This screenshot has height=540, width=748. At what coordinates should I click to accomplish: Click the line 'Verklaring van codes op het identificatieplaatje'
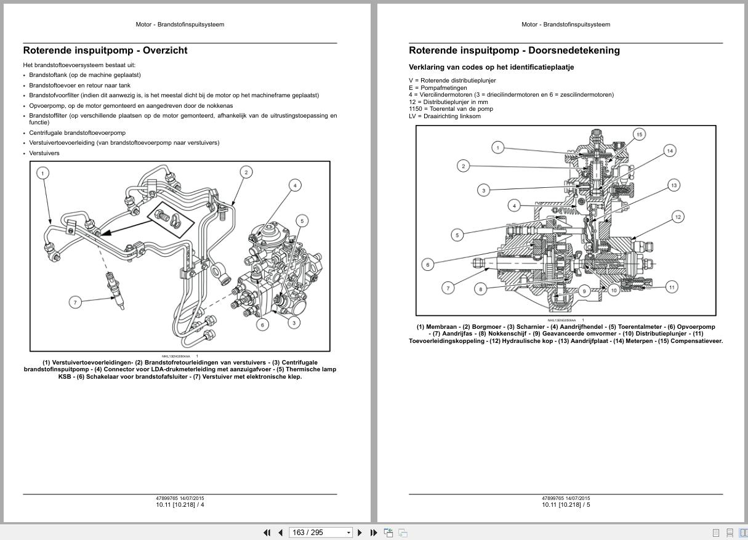point(491,67)
